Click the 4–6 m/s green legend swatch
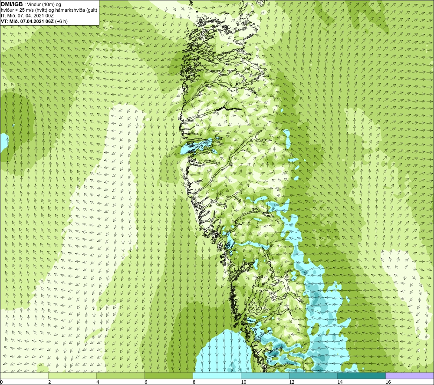This screenshot has width=434, height=385. [x=120, y=375]
